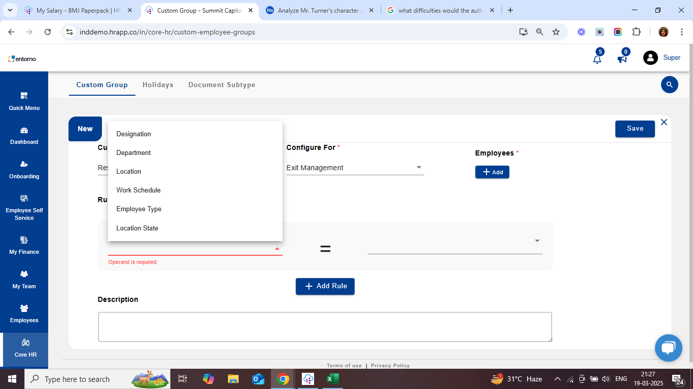
Task: Go to Dashboard in sidebar
Action: (24, 136)
